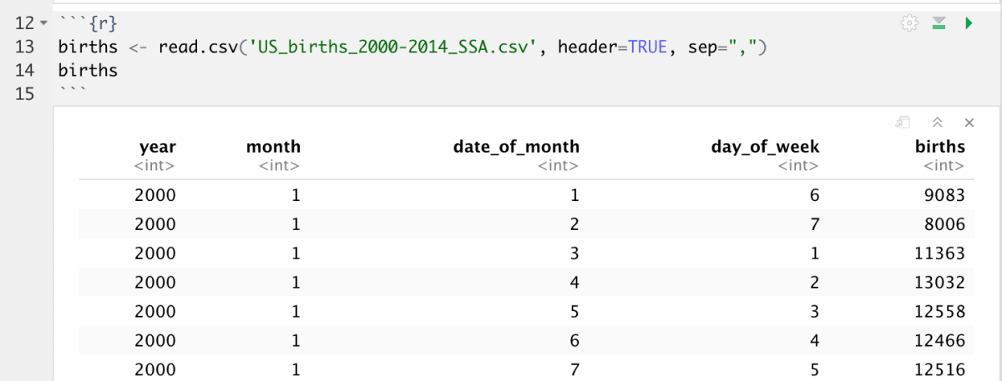The height and width of the screenshot is (381, 1002).
Task: Click date_of_month value 7 in last row
Action: tap(574, 369)
